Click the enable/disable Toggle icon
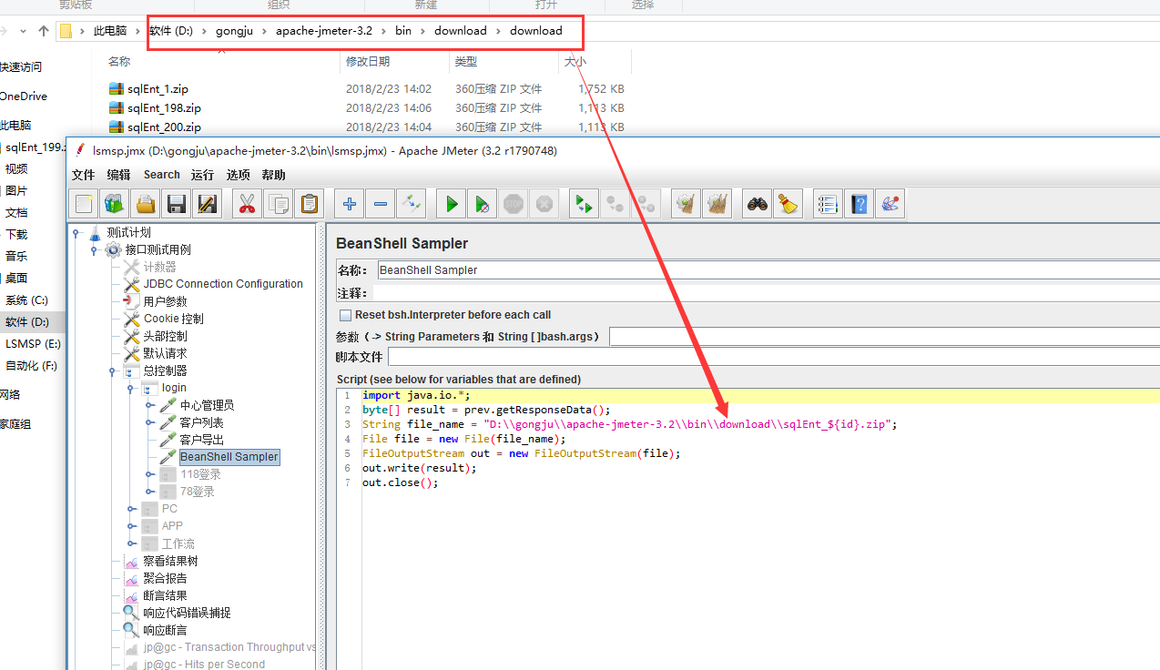Screen dimensions: 1160x670 click(x=412, y=204)
